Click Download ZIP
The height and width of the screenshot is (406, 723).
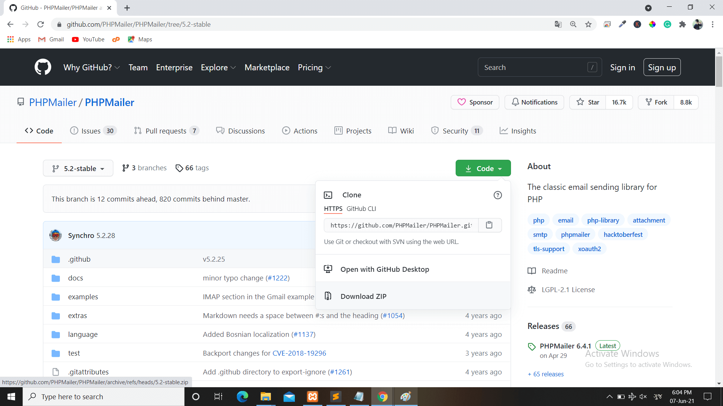tap(363, 296)
